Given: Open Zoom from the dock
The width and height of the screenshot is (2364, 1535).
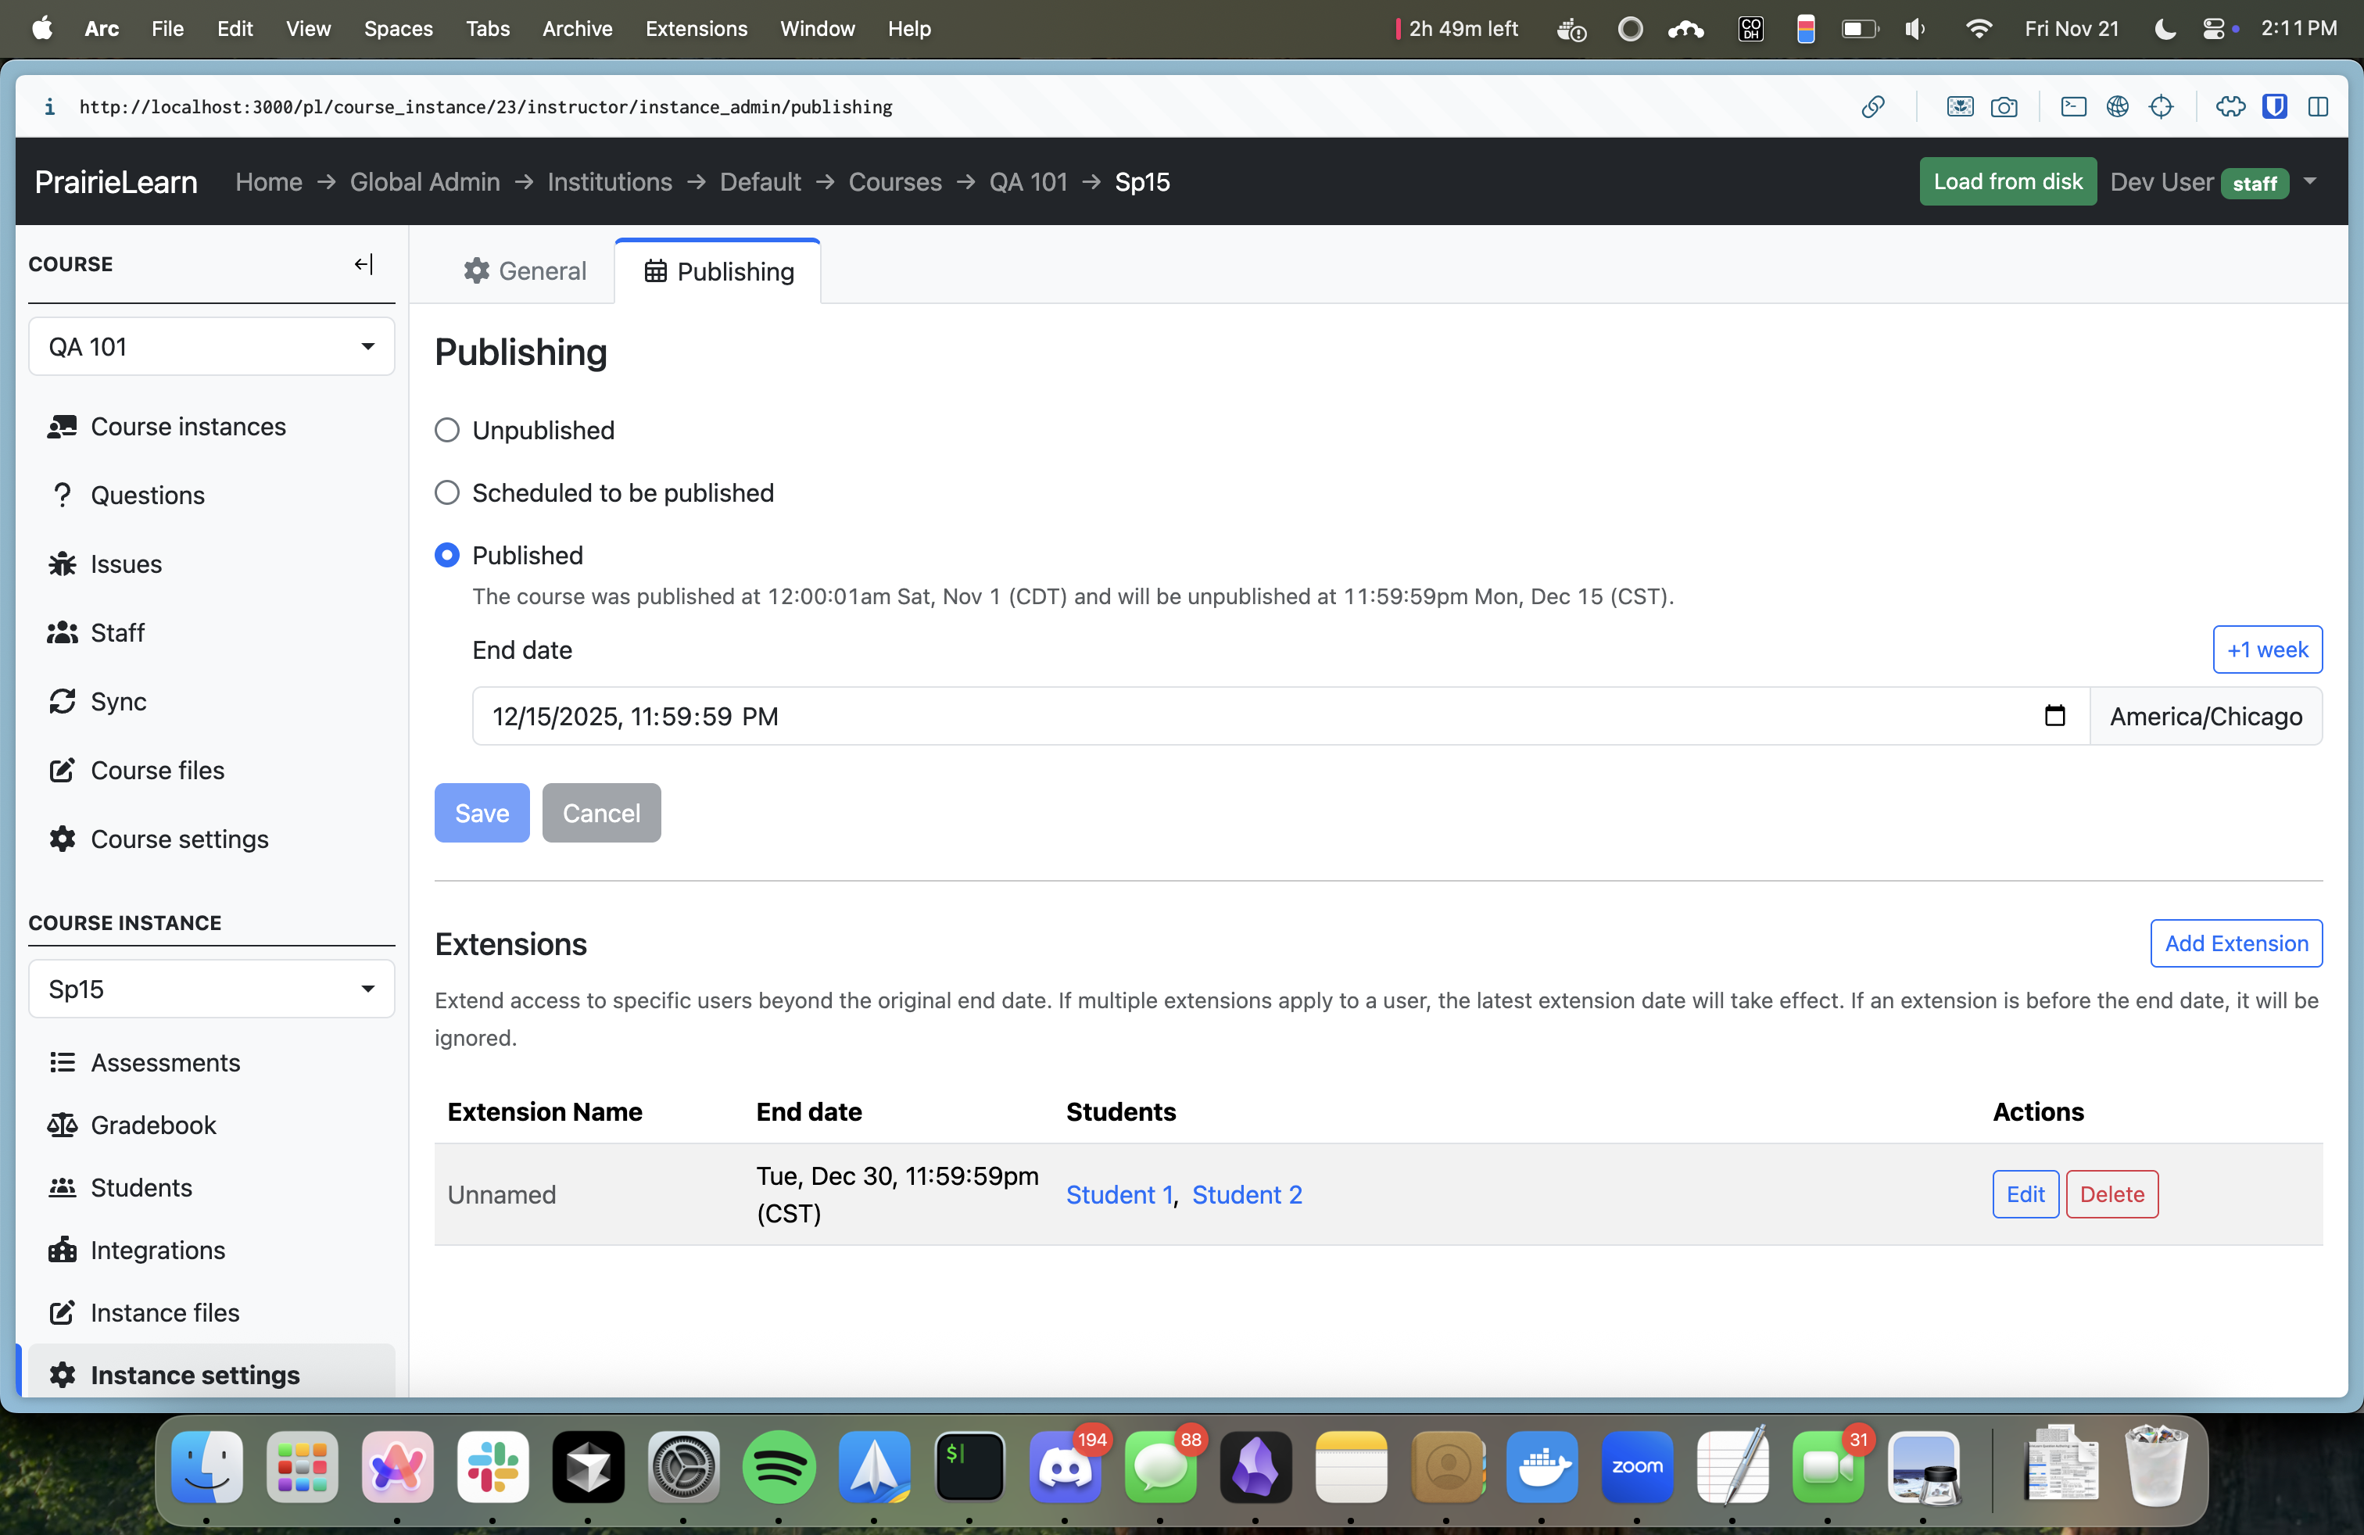Looking at the screenshot, I should (1637, 1466).
